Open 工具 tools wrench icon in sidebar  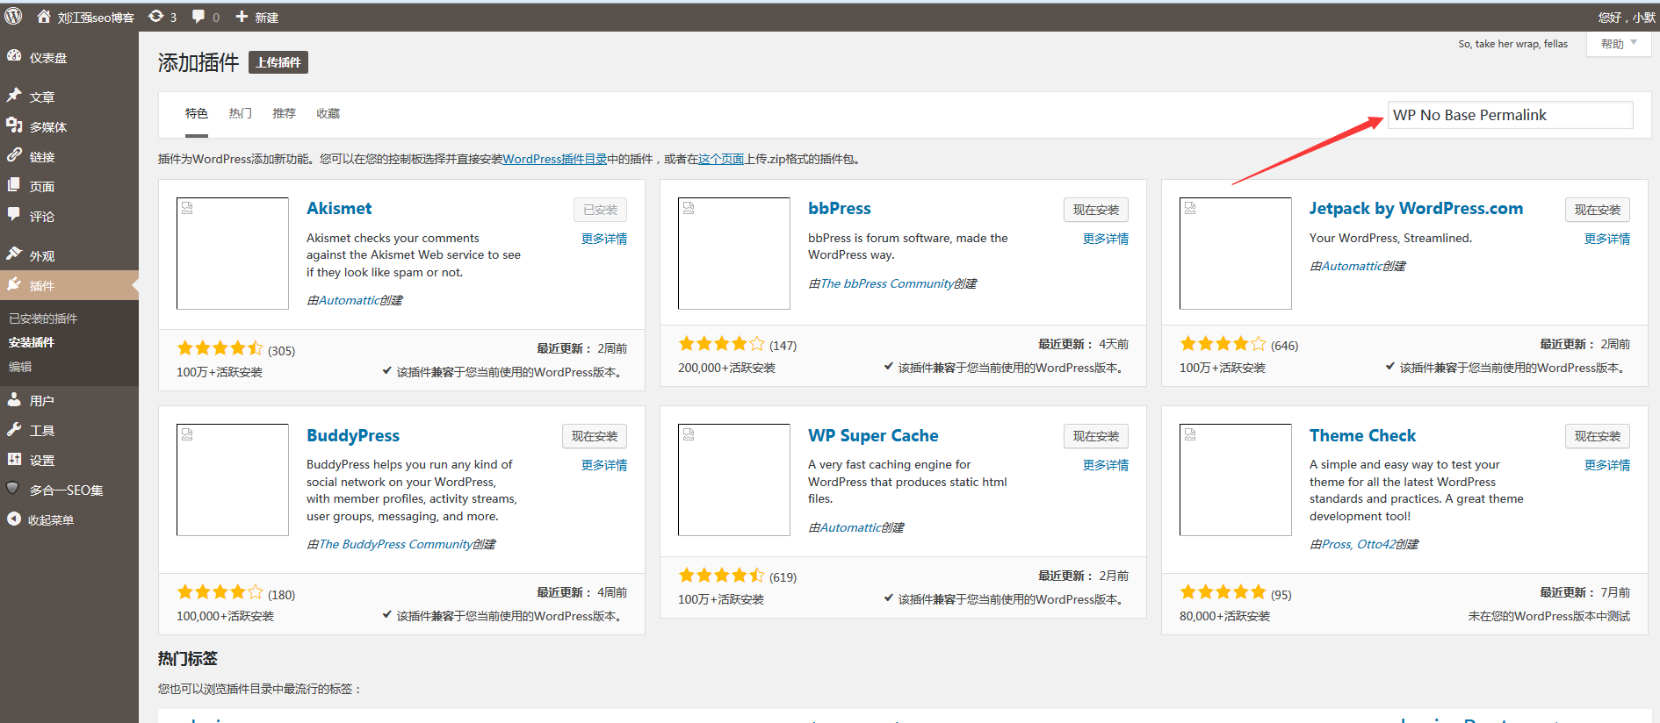click(14, 429)
